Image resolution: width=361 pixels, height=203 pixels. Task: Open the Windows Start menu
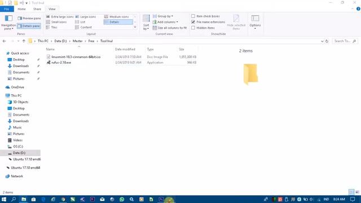4,199
